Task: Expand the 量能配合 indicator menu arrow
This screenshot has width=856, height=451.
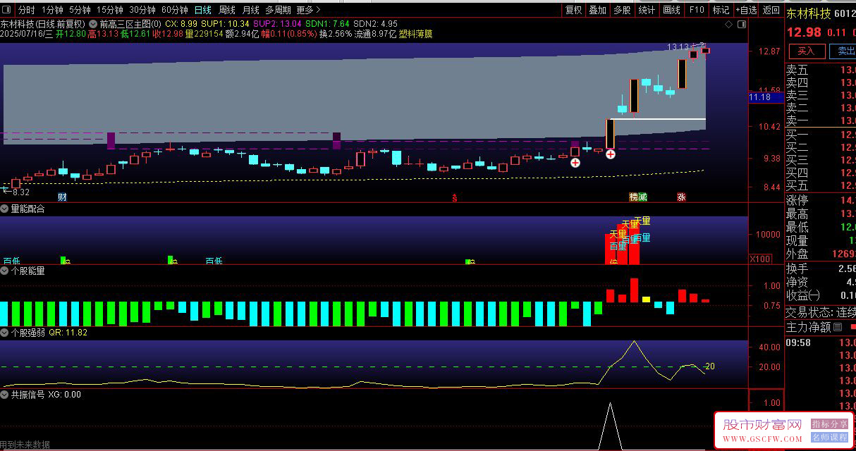Action: pos(5,209)
